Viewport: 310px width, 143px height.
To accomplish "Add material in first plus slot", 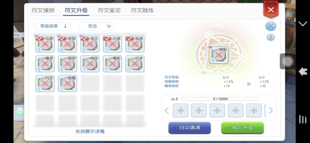I will [x=181, y=111].
